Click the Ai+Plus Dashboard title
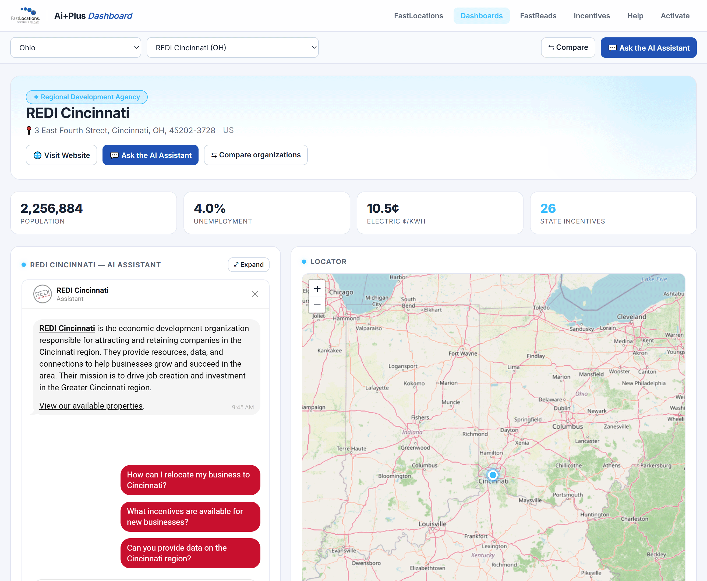707x581 pixels. (x=93, y=16)
